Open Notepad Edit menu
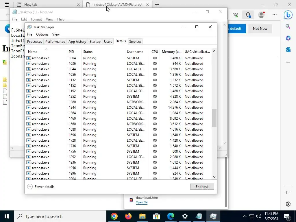296x222 pixels. 24,19
